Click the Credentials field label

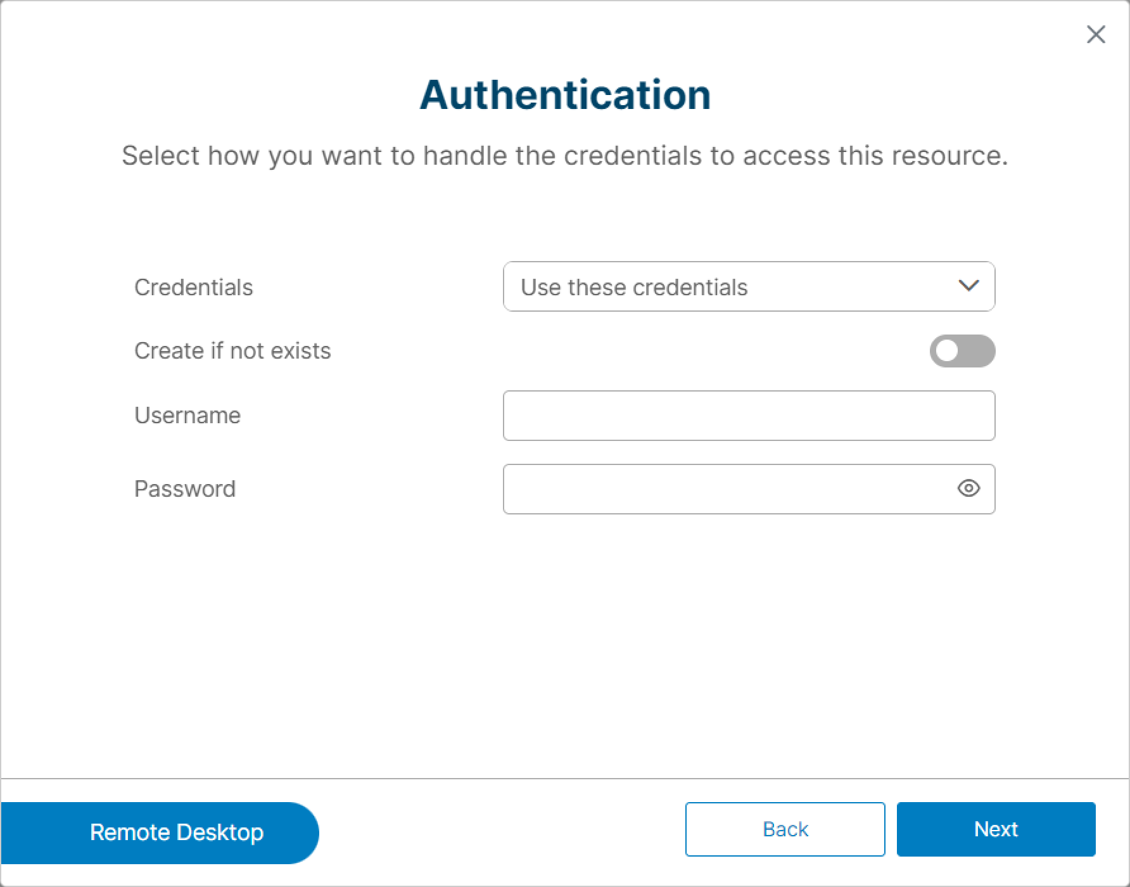tap(194, 287)
